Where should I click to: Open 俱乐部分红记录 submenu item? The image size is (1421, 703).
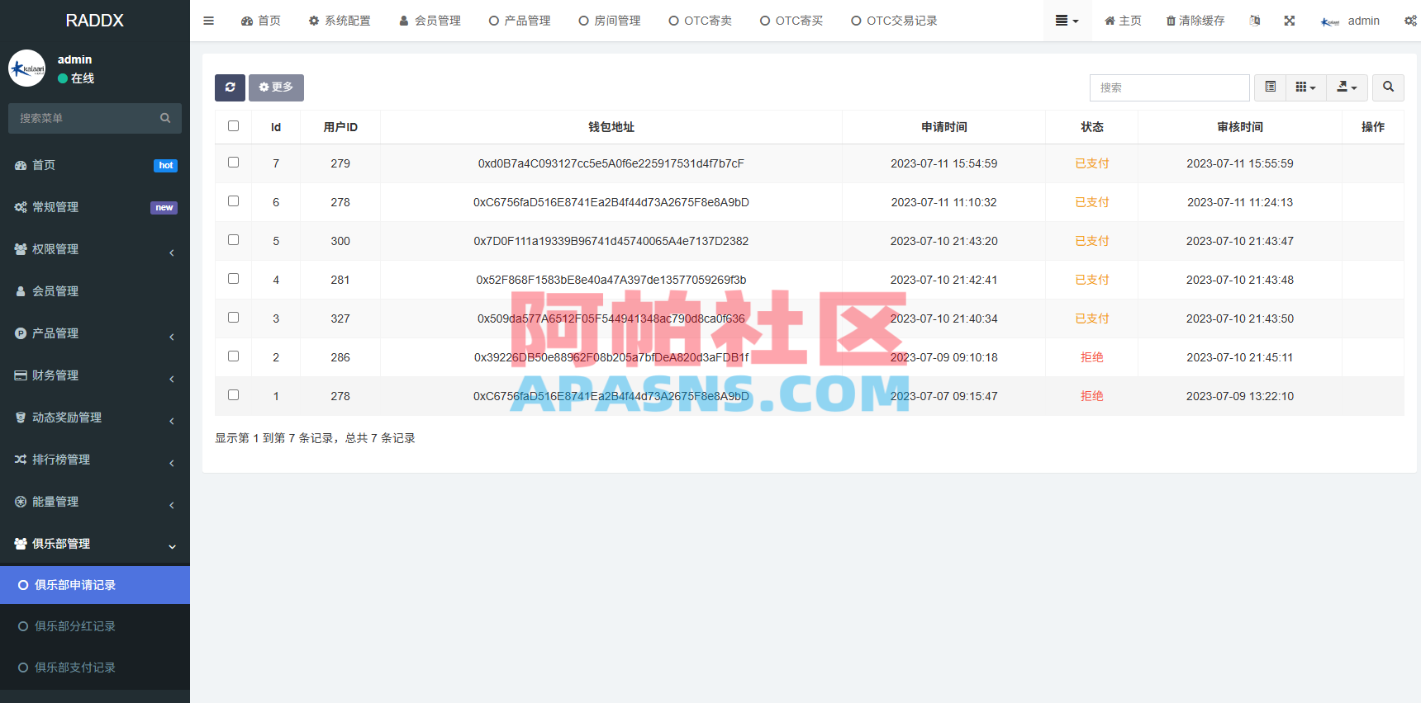pyautogui.click(x=95, y=626)
